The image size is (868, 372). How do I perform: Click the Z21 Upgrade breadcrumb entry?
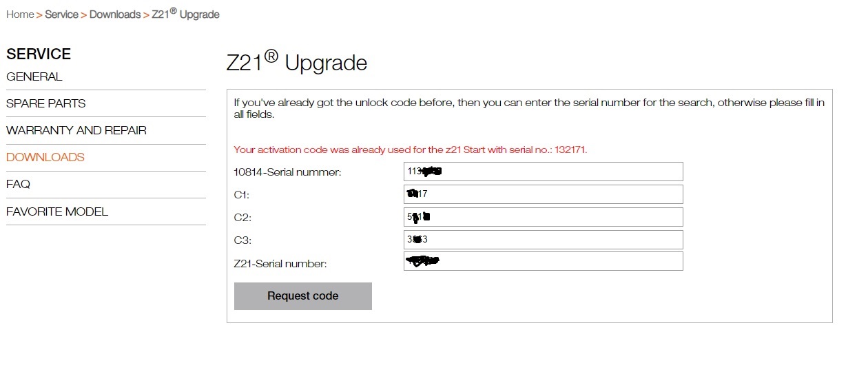(x=185, y=14)
